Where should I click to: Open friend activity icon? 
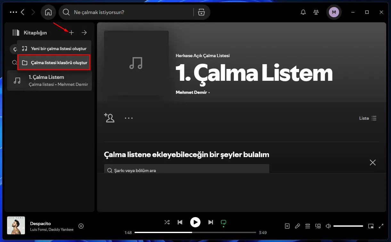coord(316,12)
